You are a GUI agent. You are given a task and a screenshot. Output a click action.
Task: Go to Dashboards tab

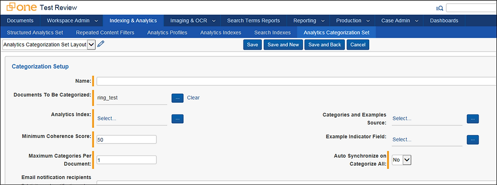(444, 20)
